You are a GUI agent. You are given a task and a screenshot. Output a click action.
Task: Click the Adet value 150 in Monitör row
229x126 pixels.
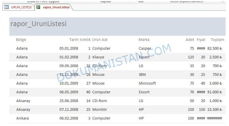tap(191, 109)
